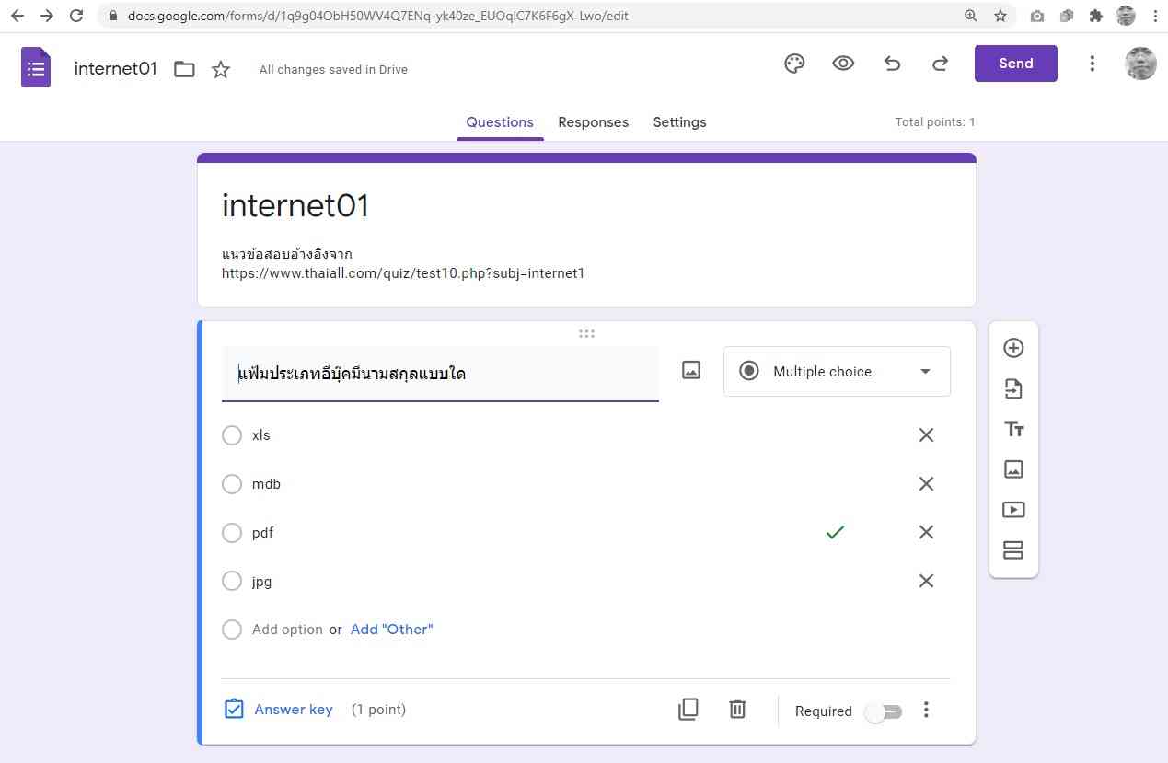Preview the form with eye icon

pos(843,64)
